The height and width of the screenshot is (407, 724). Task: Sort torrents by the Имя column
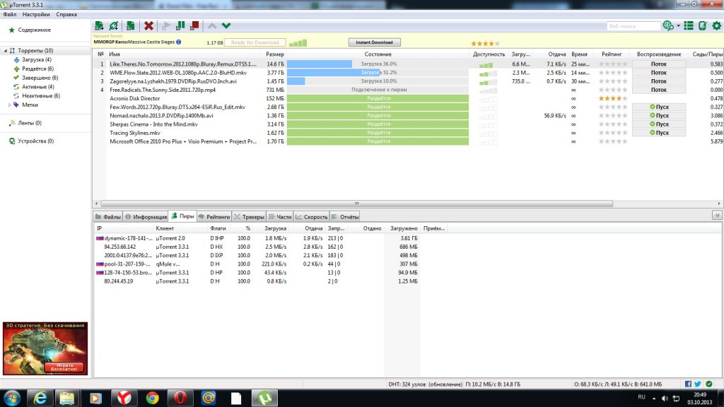tap(115, 54)
